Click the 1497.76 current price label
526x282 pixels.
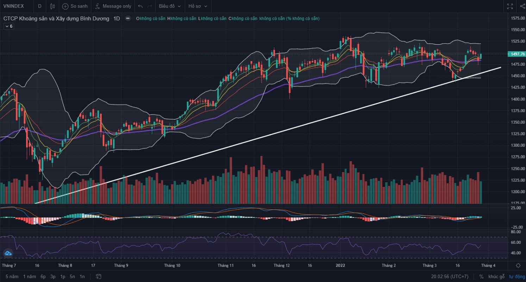(x=518, y=54)
